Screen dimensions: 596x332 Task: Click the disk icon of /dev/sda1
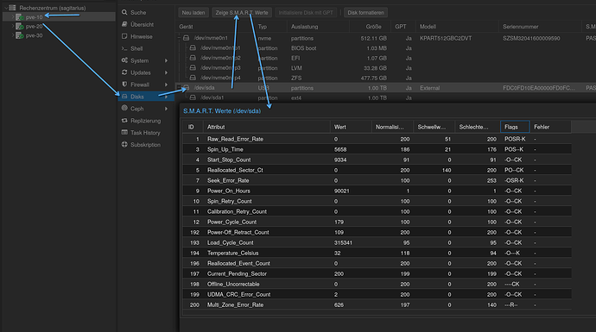point(193,97)
